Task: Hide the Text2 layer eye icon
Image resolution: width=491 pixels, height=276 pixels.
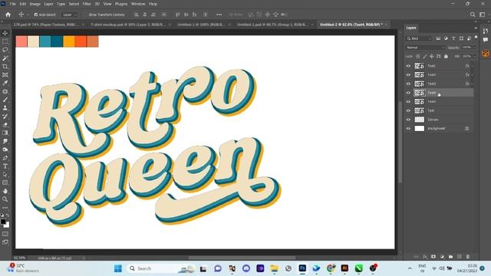Action: click(x=408, y=75)
